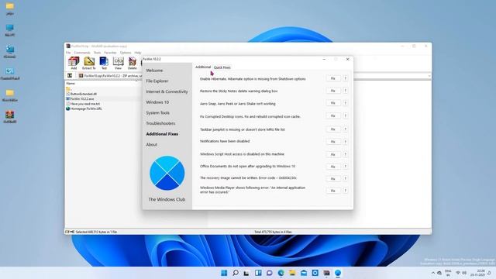Click the Delete icon in WinRAR toolbar
The image size is (496, 279).
click(x=133, y=63)
